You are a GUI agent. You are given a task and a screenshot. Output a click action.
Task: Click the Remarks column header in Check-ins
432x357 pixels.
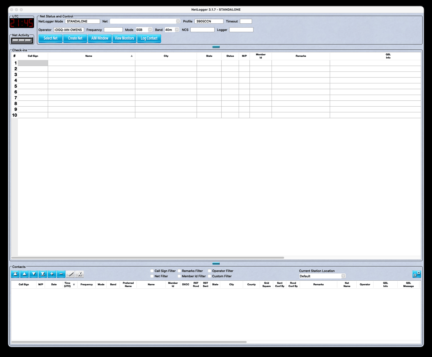tap(301, 56)
